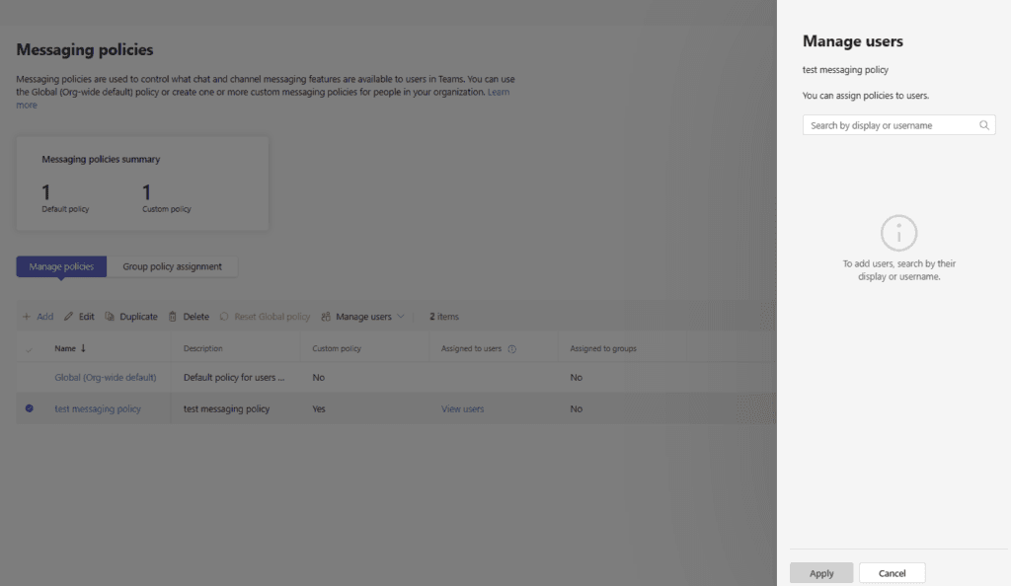Screen dimensions: 1011x586
Task: Open the View users link
Action: click(x=462, y=408)
